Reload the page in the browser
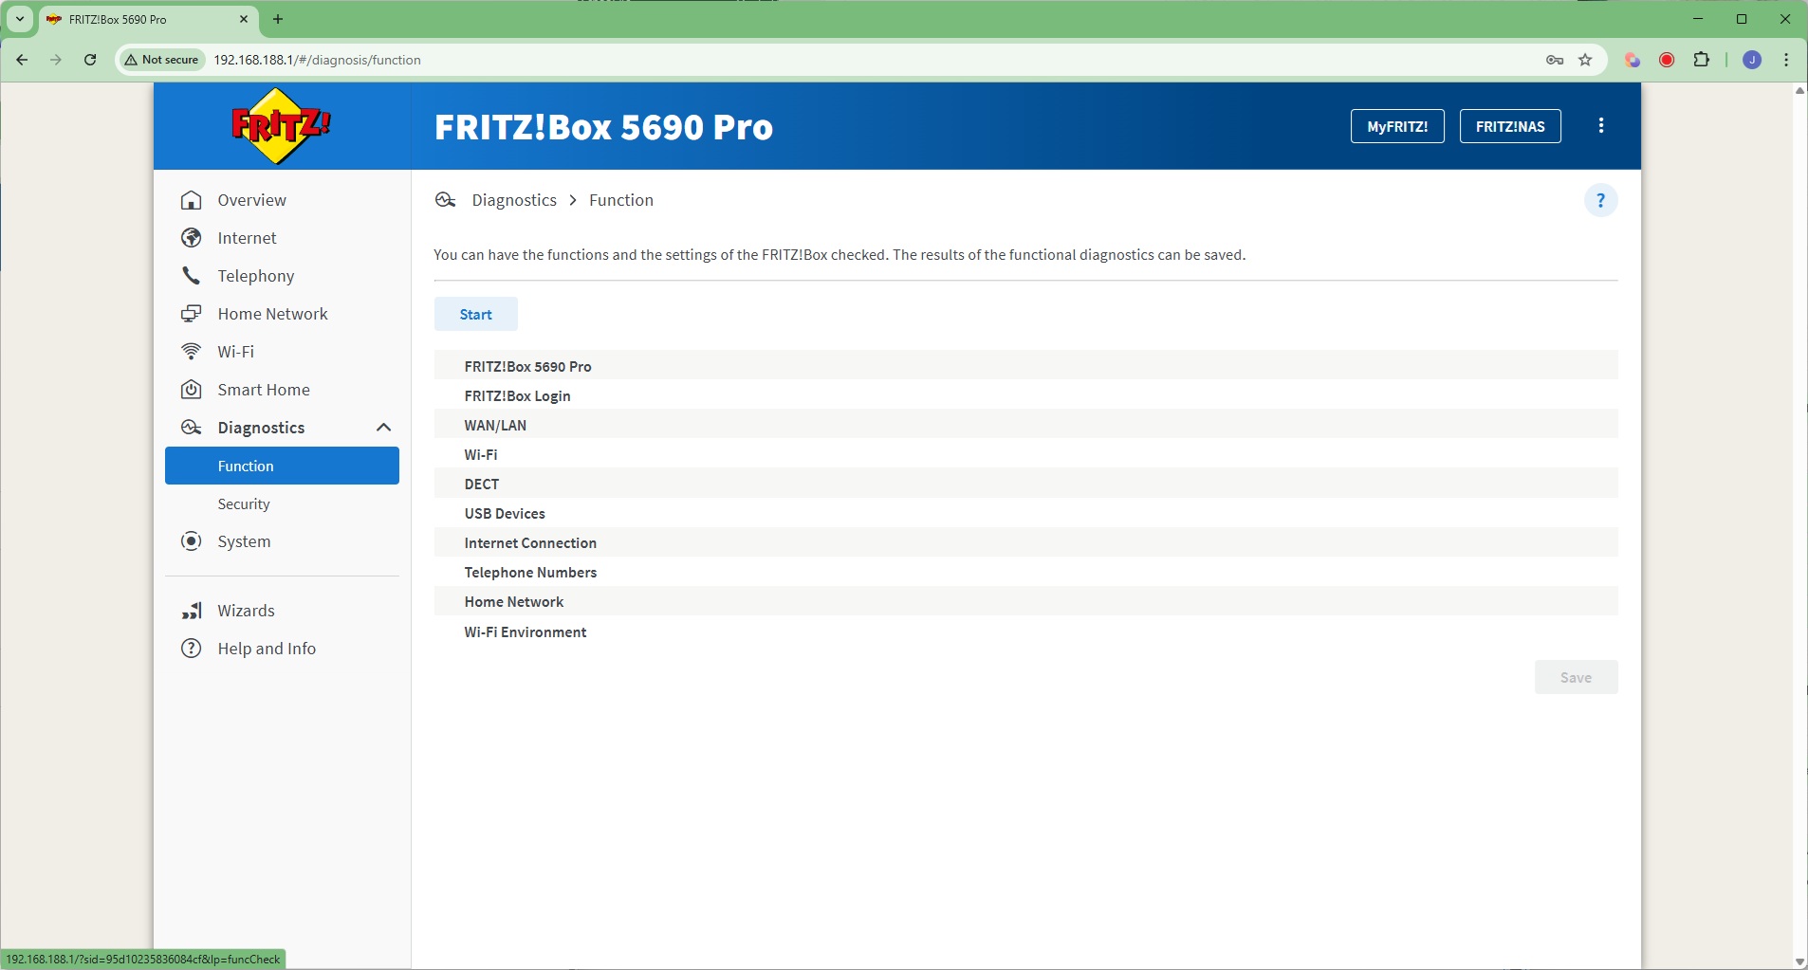 pos(90,60)
